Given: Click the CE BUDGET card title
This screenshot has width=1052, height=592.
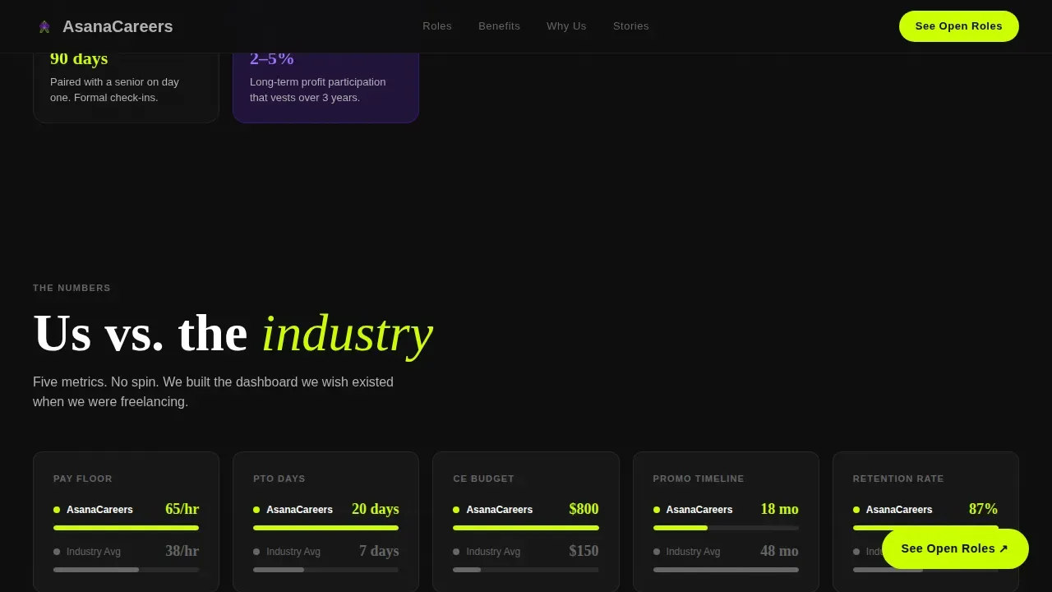Looking at the screenshot, I should click(483, 479).
